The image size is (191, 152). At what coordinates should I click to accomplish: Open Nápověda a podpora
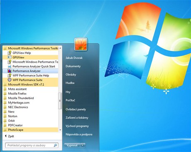coord(79,134)
